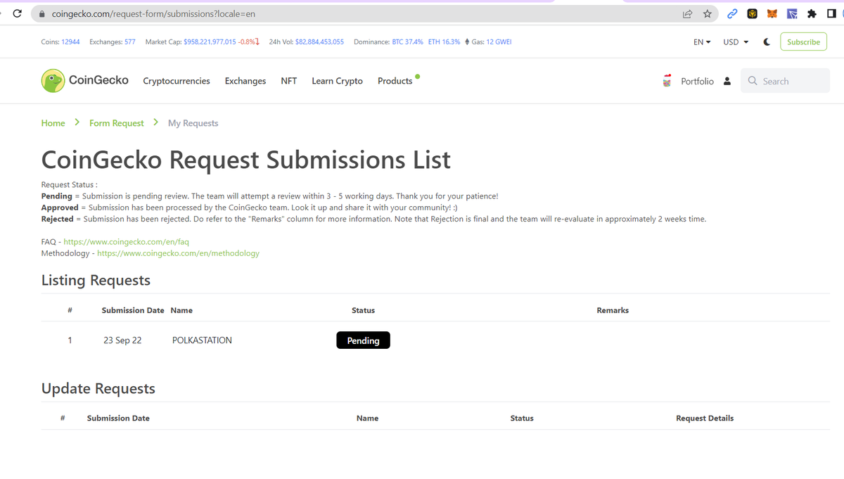Reload the page with the browser refresh icon
Image resolution: width=844 pixels, height=479 pixels.
(18, 13)
